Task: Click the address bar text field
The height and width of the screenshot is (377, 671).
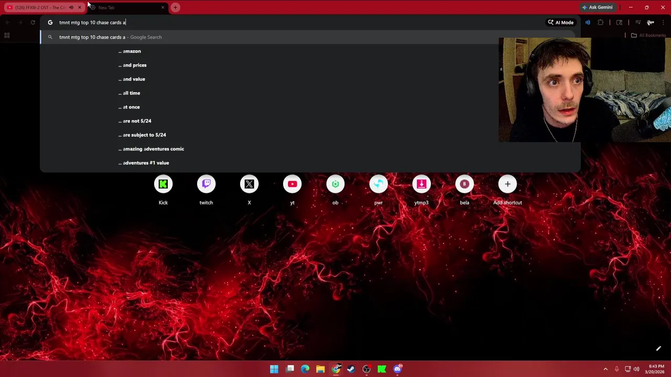Action: [299, 23]
